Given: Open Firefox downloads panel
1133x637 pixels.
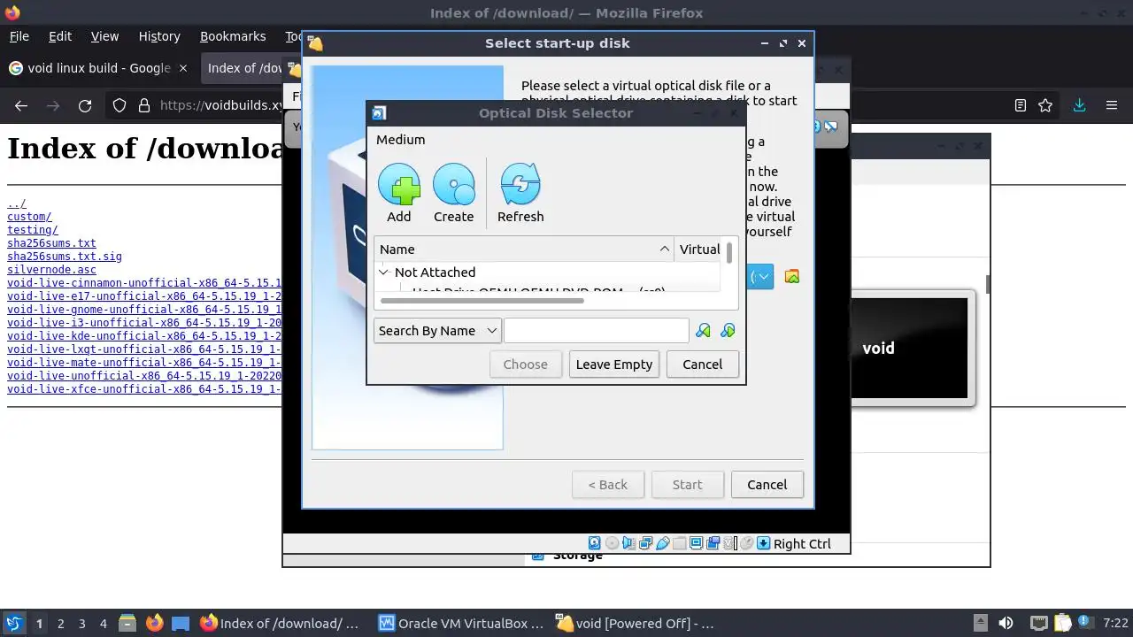Looking at the screenshot, I should 1079,105.
